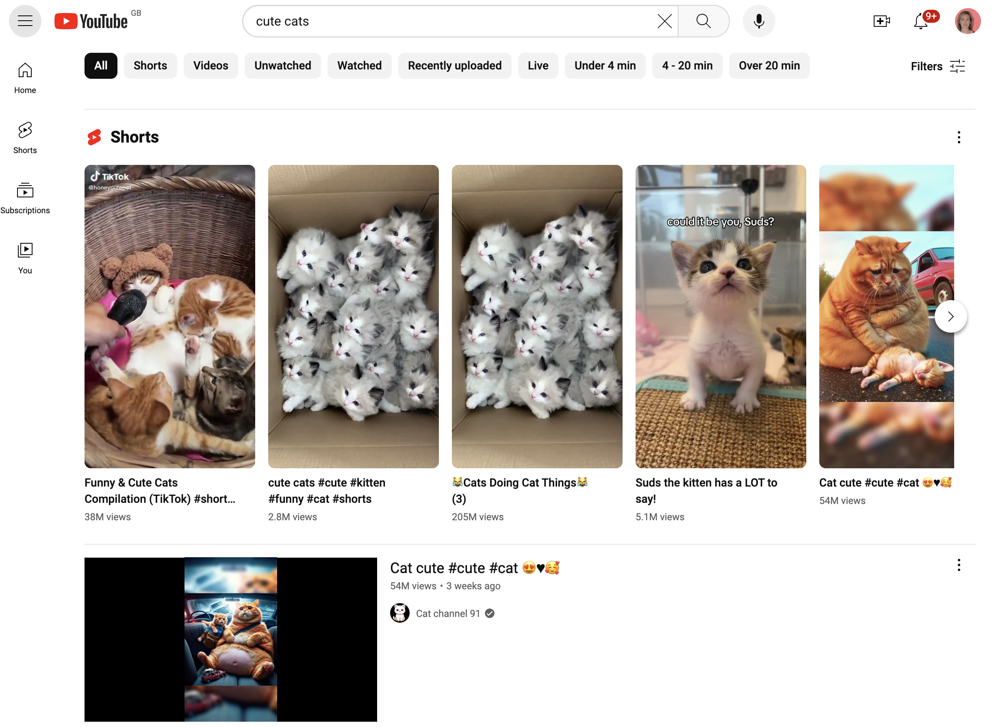Open the Create video icon

point(882,20)
